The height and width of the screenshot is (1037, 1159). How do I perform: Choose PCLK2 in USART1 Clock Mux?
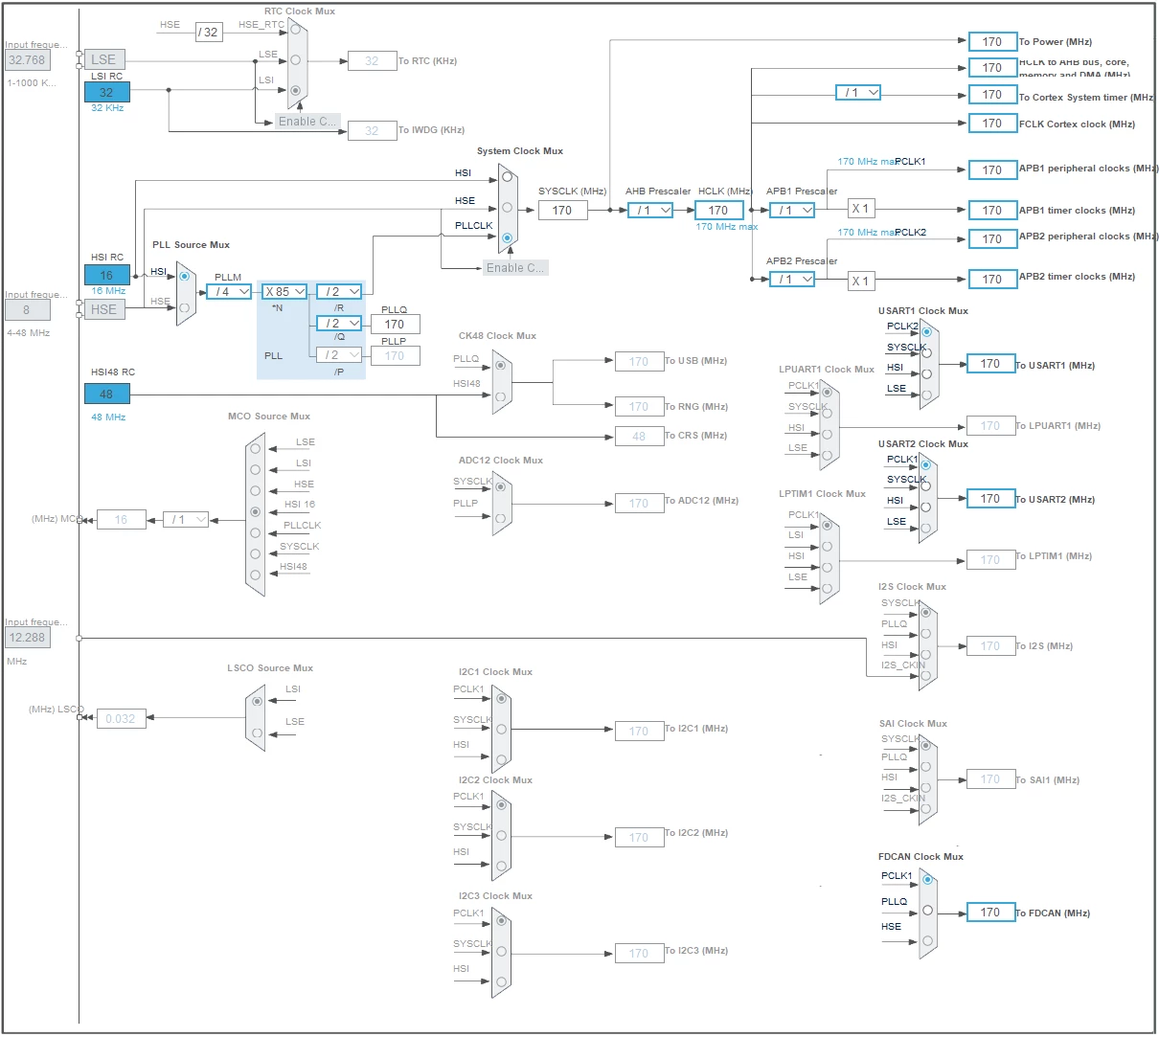(926, 331)
